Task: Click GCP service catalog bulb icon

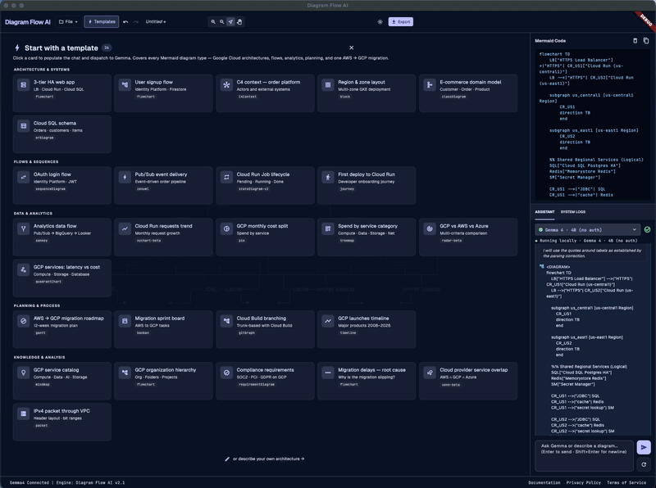Action: 24,373
